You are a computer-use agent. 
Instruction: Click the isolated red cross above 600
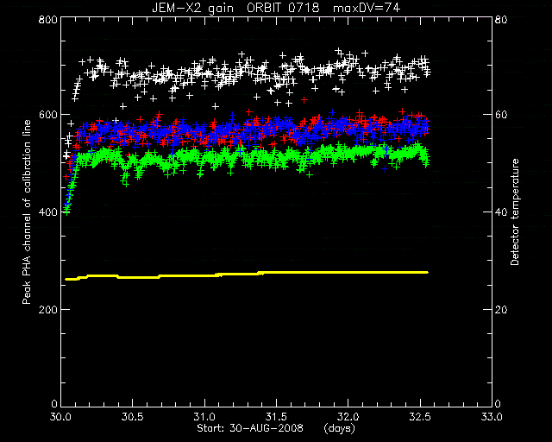(304, 100)
